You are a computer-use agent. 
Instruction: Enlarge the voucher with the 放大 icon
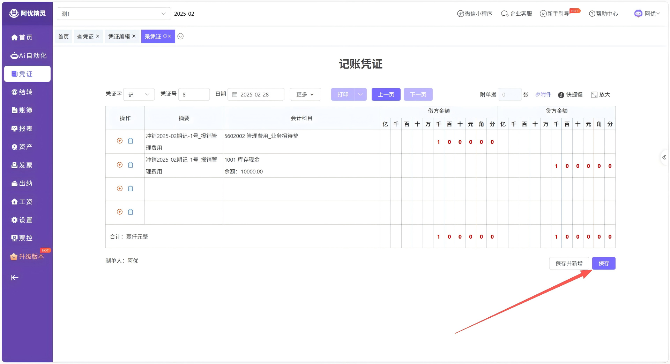pos(601,95)
